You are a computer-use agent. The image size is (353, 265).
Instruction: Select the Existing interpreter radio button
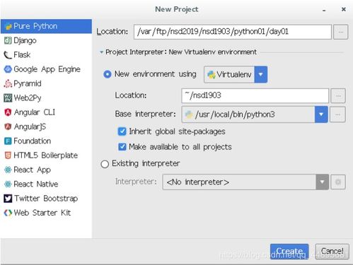105,164
